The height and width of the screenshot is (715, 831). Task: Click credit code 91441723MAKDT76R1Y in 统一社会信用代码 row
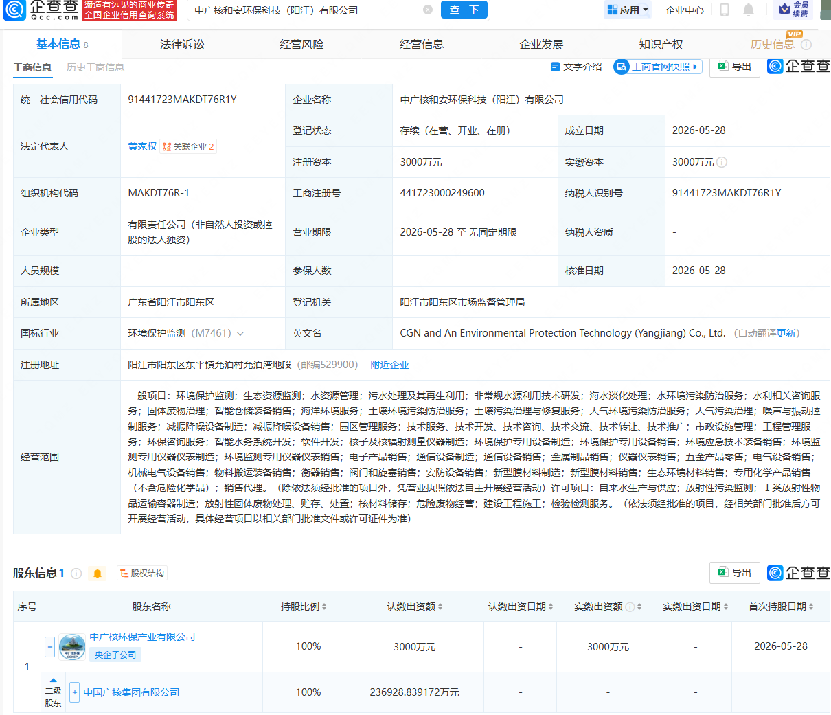[182, 100]
